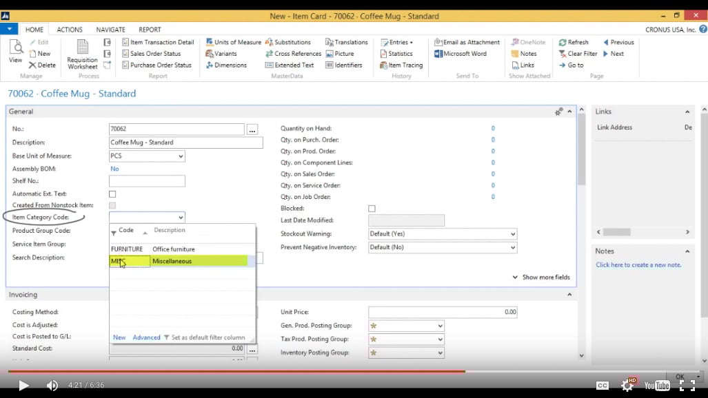Open Sales Order Status report
This screenshot has width=708, height=398.
(152, 53)
